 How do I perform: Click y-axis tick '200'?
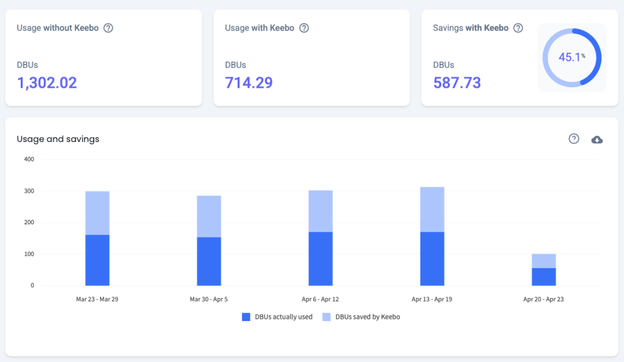pyautogui.click(x=29, y=222)
